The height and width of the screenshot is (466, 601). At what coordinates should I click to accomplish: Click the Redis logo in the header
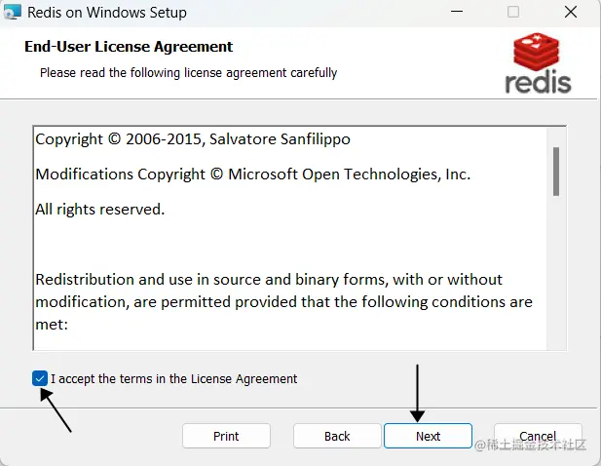click(x=538, y=63)
